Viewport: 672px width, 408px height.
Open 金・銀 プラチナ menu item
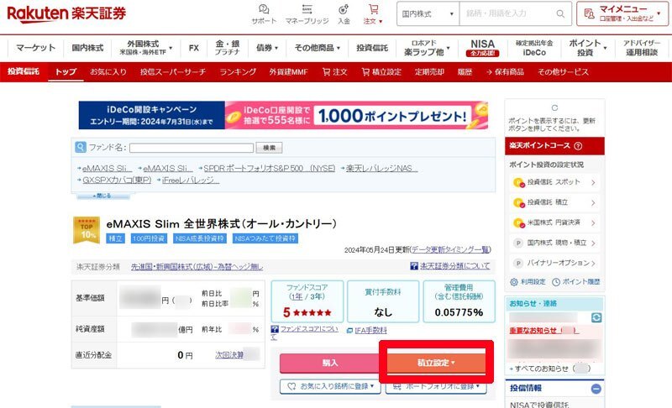(x=227, y=48)
